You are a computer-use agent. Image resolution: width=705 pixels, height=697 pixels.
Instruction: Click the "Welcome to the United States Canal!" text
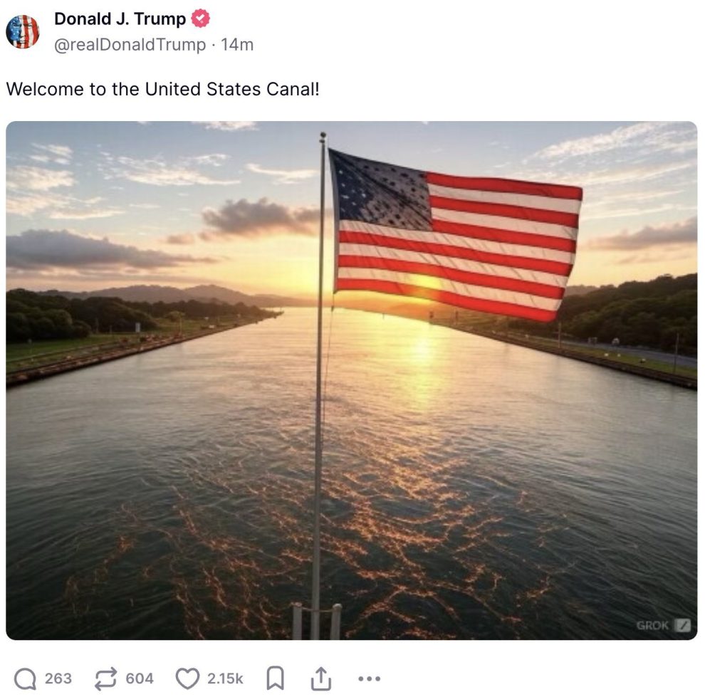(162, 90)
